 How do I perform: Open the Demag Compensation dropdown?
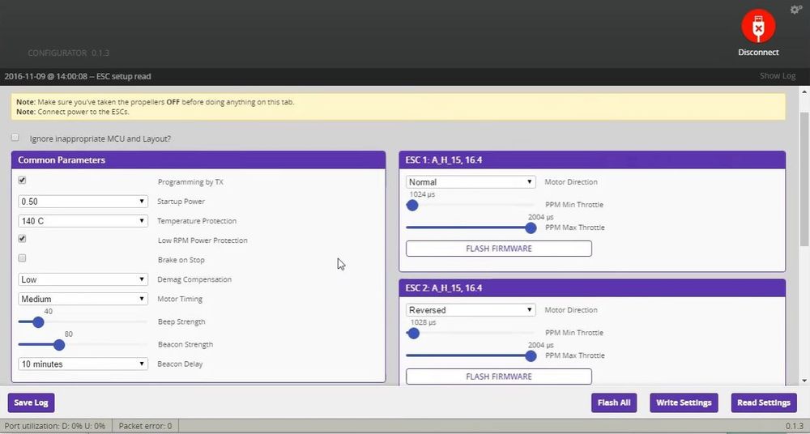pos(83,279)
